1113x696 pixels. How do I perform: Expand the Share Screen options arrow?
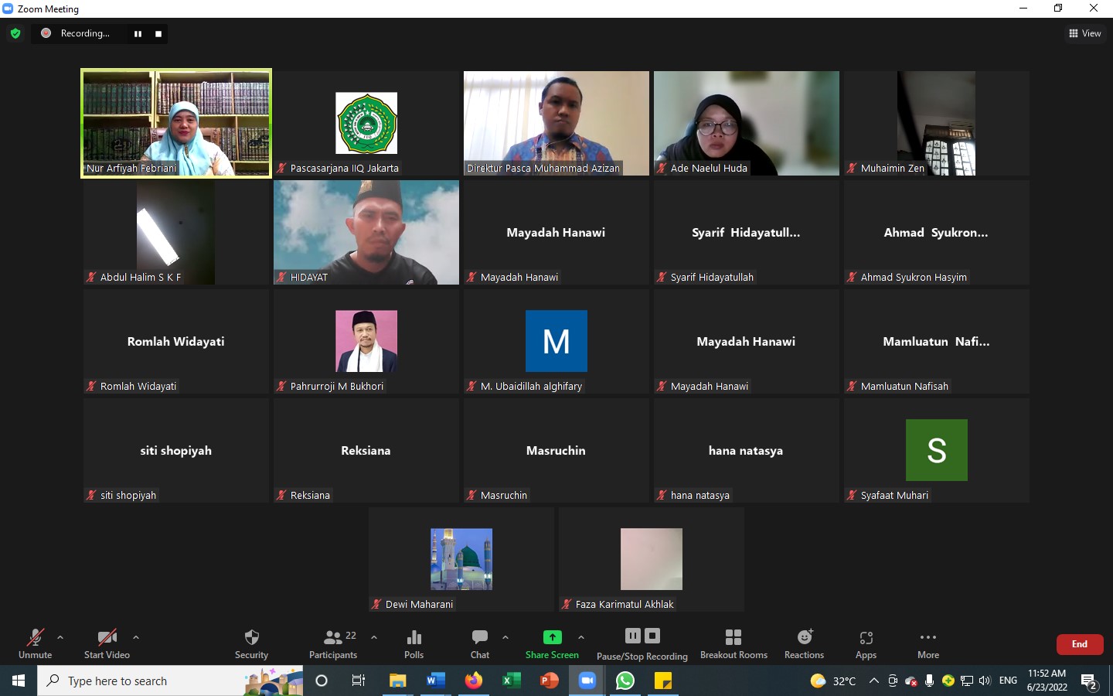click(x=581, y=638)
